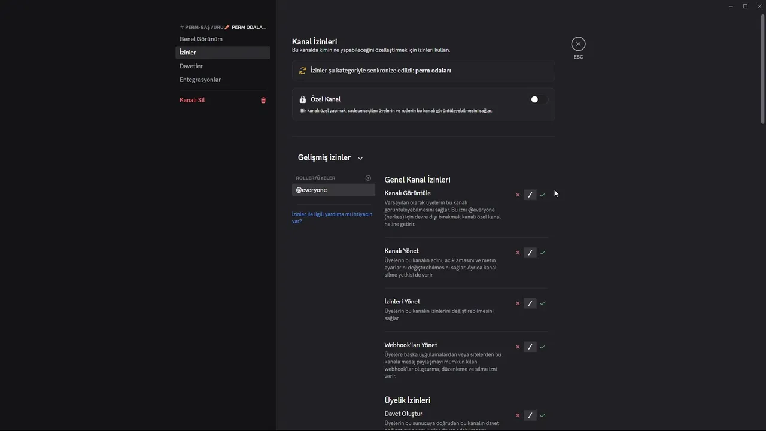Image resolution: width=766 pixels, height=431 pixels.
Task: Allow Webhook'ları Yönet with the green checkmark
Action: (543, 347)
